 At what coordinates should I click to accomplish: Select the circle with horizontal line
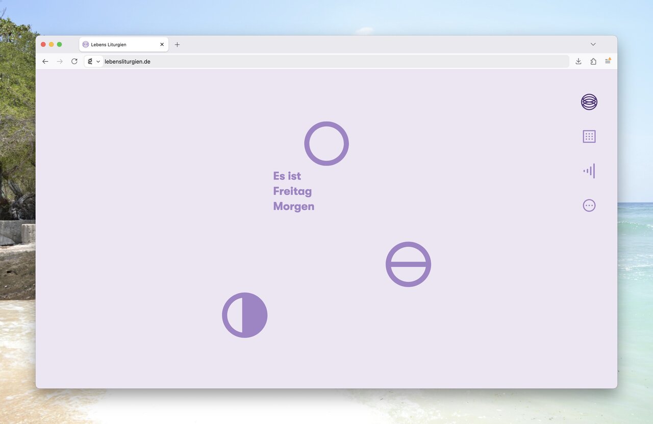tap(408, 264)
